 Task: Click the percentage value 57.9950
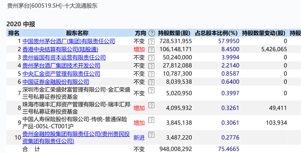pyautogui.click(x=229, y=41)
